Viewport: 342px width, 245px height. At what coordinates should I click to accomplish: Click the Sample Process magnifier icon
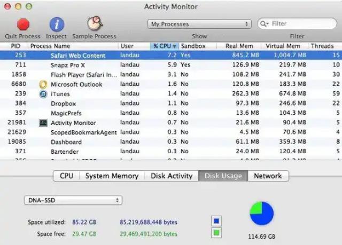[x=95, y=23]
